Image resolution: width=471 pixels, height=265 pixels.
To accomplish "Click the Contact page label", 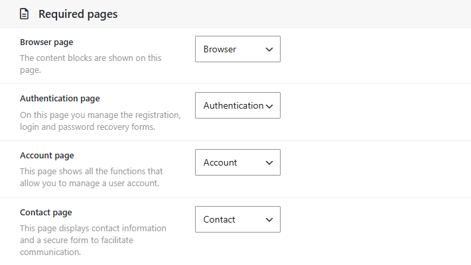I will [x=46, y=213].
